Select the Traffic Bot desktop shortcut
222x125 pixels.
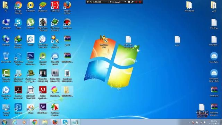tap(55, 7)
